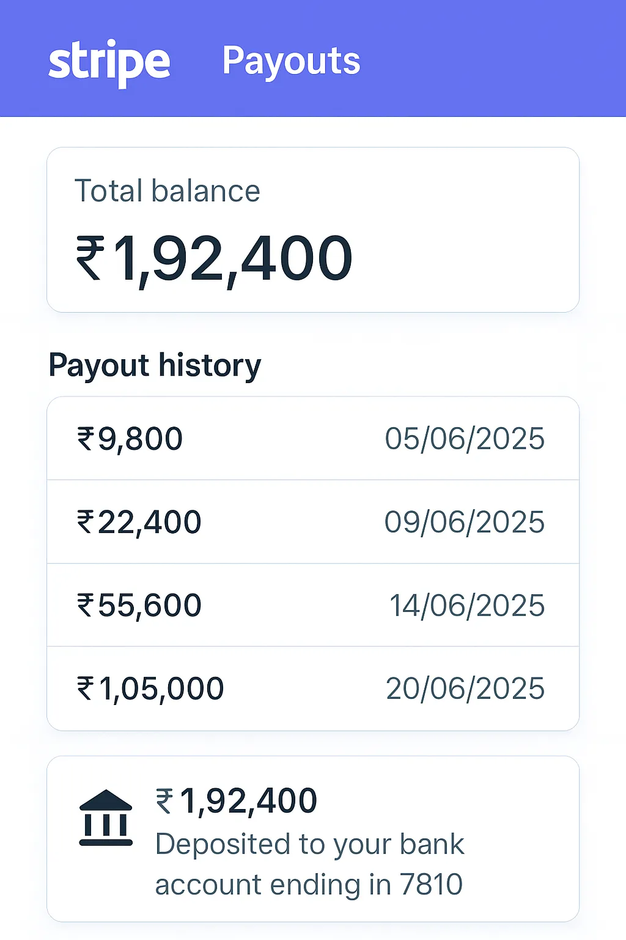Click the Stripe logo

(109, 62)
